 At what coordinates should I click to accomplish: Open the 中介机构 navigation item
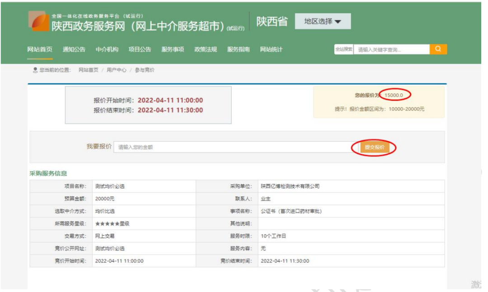click(107, 49)
